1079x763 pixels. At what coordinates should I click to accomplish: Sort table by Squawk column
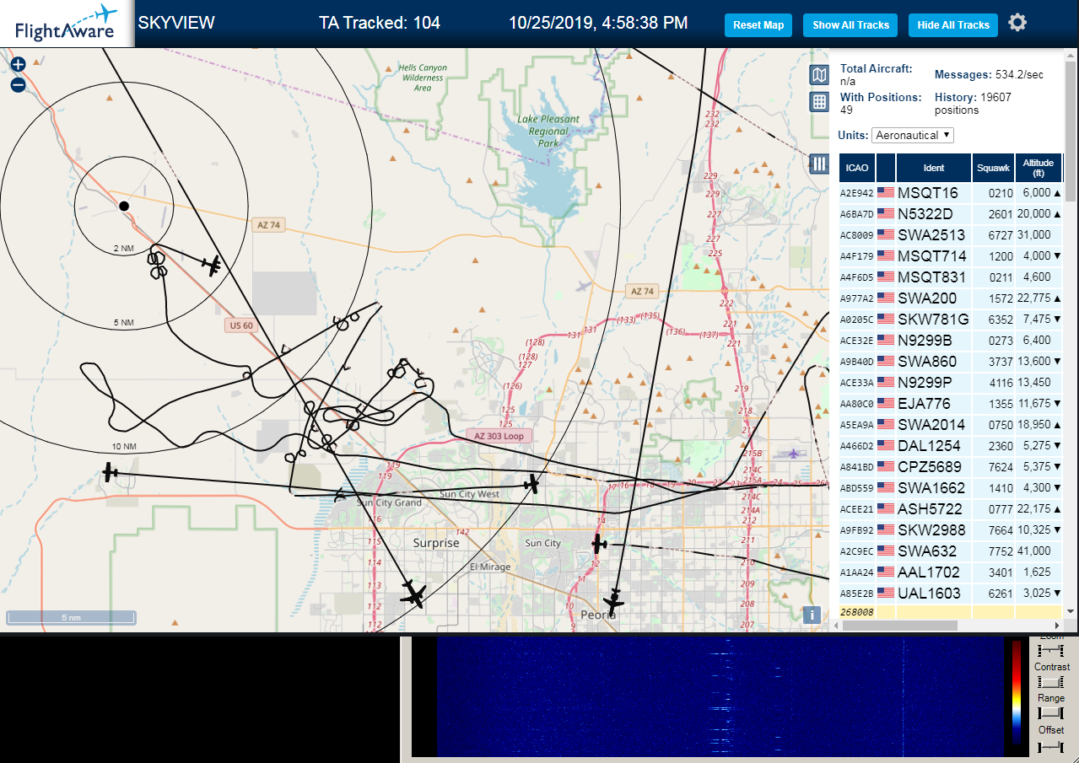click(993, 168)
